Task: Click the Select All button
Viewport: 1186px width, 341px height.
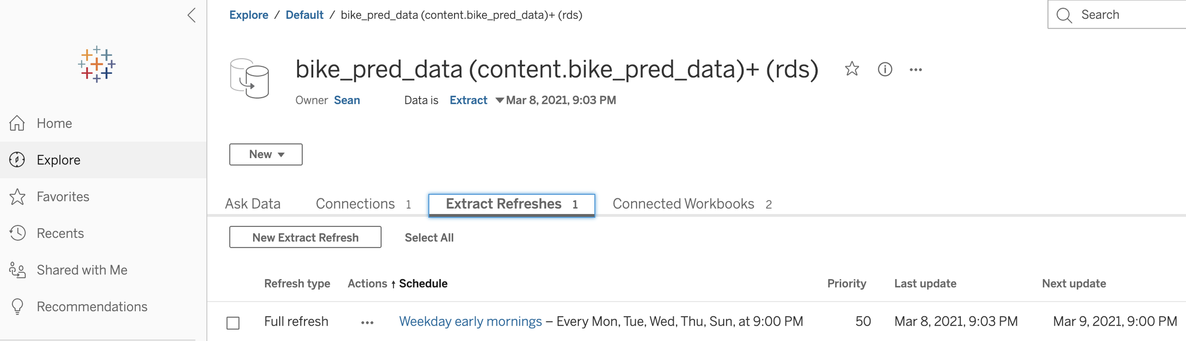Action: [x=429, y=238]
